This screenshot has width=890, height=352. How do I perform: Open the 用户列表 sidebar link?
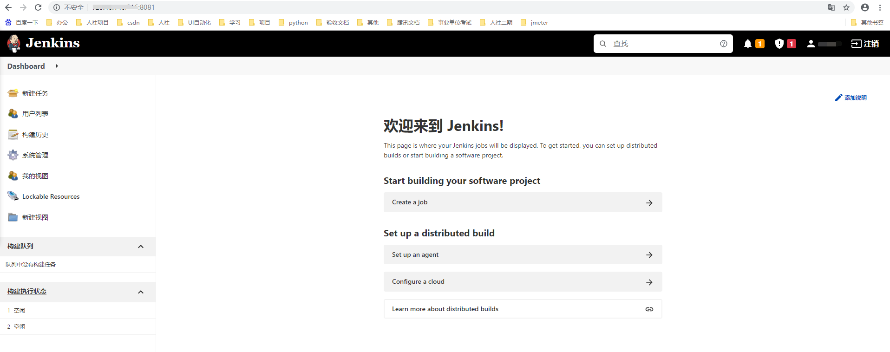(x=35, y=114)
